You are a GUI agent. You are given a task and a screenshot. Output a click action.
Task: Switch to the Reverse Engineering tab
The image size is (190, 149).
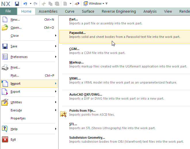click(x=119, y=11)
